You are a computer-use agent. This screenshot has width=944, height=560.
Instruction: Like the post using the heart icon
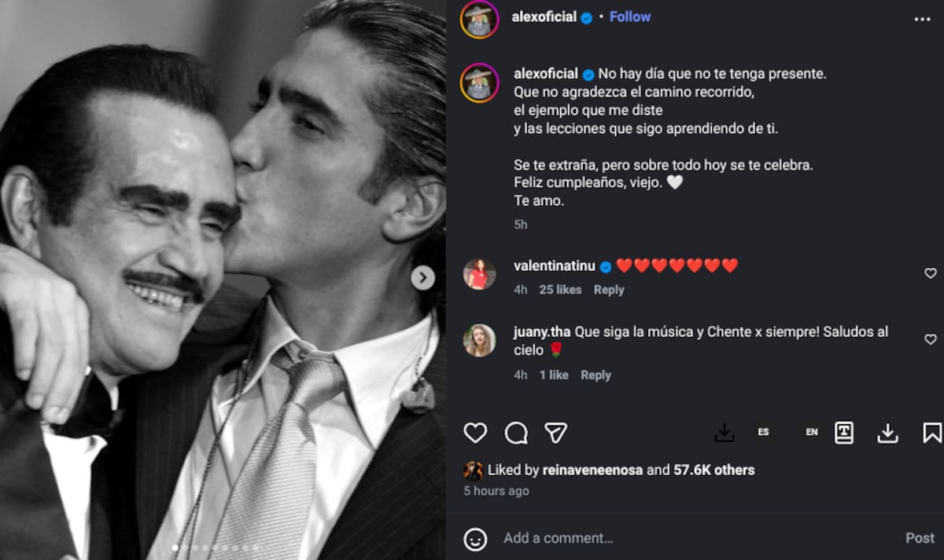475,433
